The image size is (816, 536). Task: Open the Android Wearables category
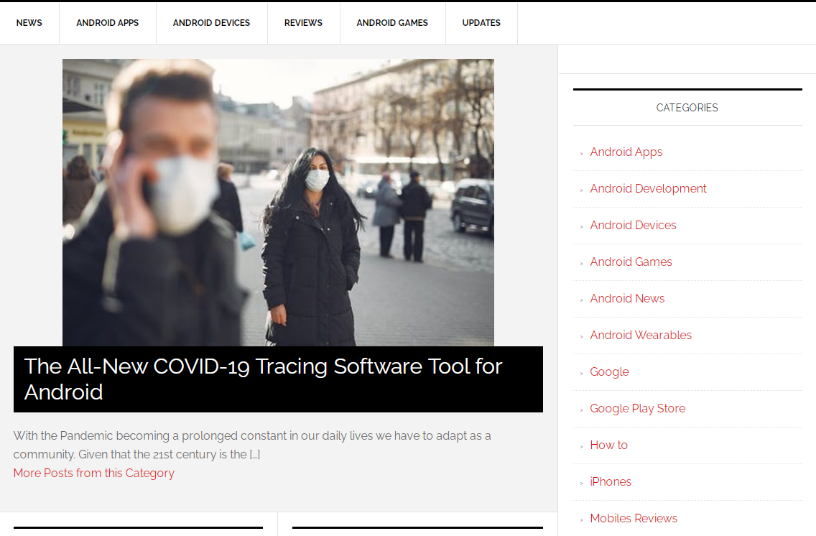pyautogui.click(x=641, y=335)
